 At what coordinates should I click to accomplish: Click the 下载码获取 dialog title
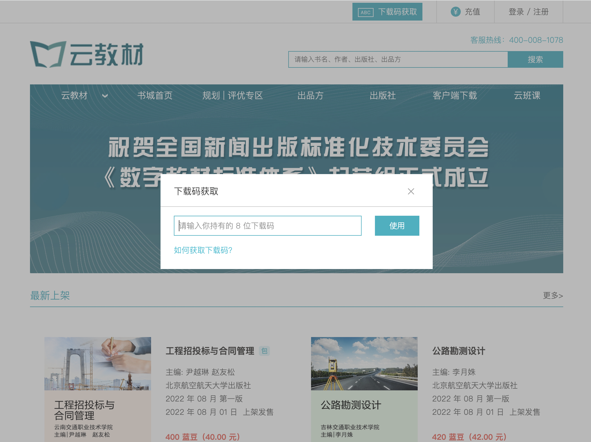(x=196, y=191)
